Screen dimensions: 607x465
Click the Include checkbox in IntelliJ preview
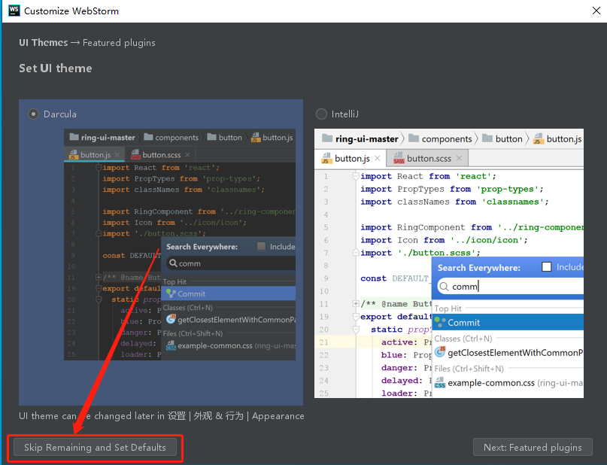coord(547,267)
